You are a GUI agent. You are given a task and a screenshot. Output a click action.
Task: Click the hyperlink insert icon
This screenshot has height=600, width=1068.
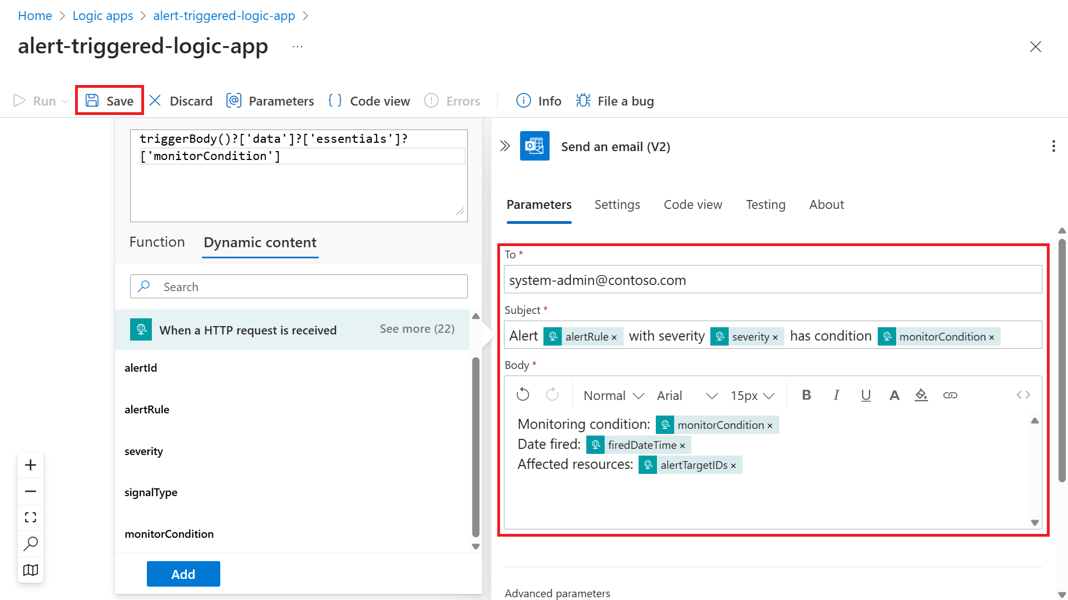click(x=951, y=395)
